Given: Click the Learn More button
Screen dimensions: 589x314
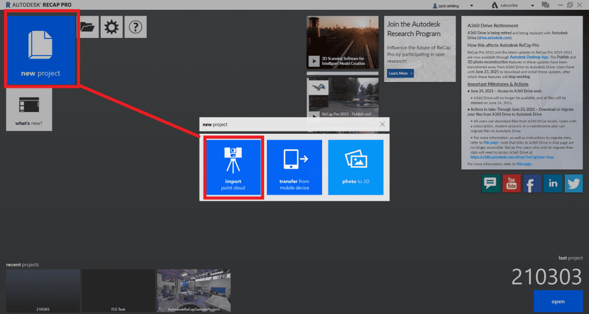Looking at the screenshot, I should [400, 73].
